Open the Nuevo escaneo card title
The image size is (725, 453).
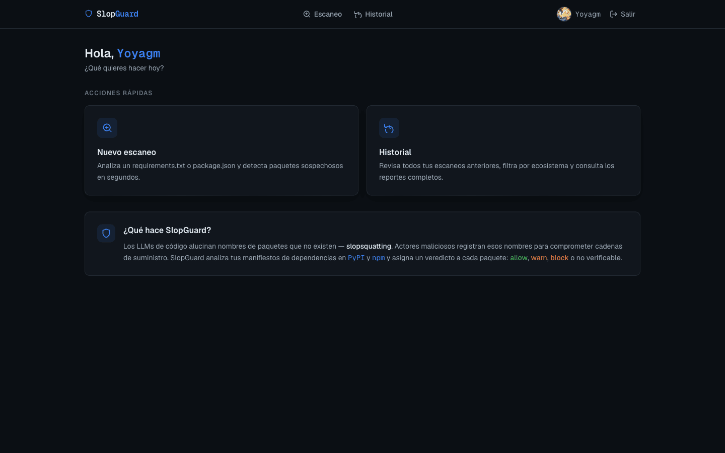pyautogui.click(x=126, y=152)
